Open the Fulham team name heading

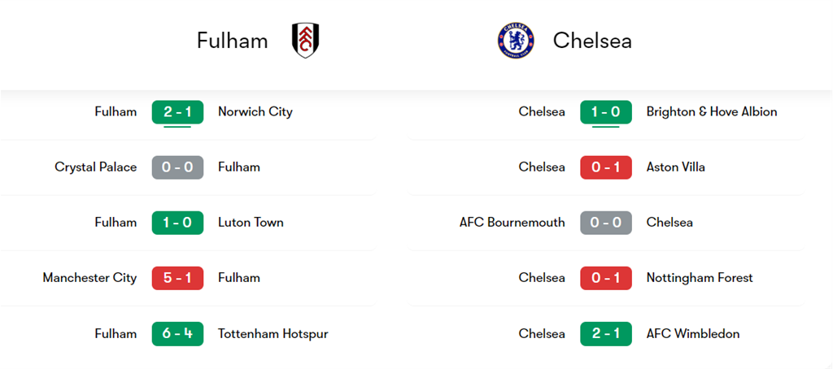[232, 41]
